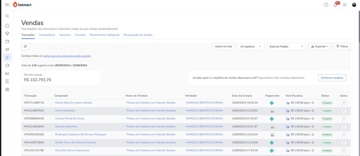Screen dimensions: 360x156
Task: Click Completa status badge in HP1432741786 row
Action: 327,151
